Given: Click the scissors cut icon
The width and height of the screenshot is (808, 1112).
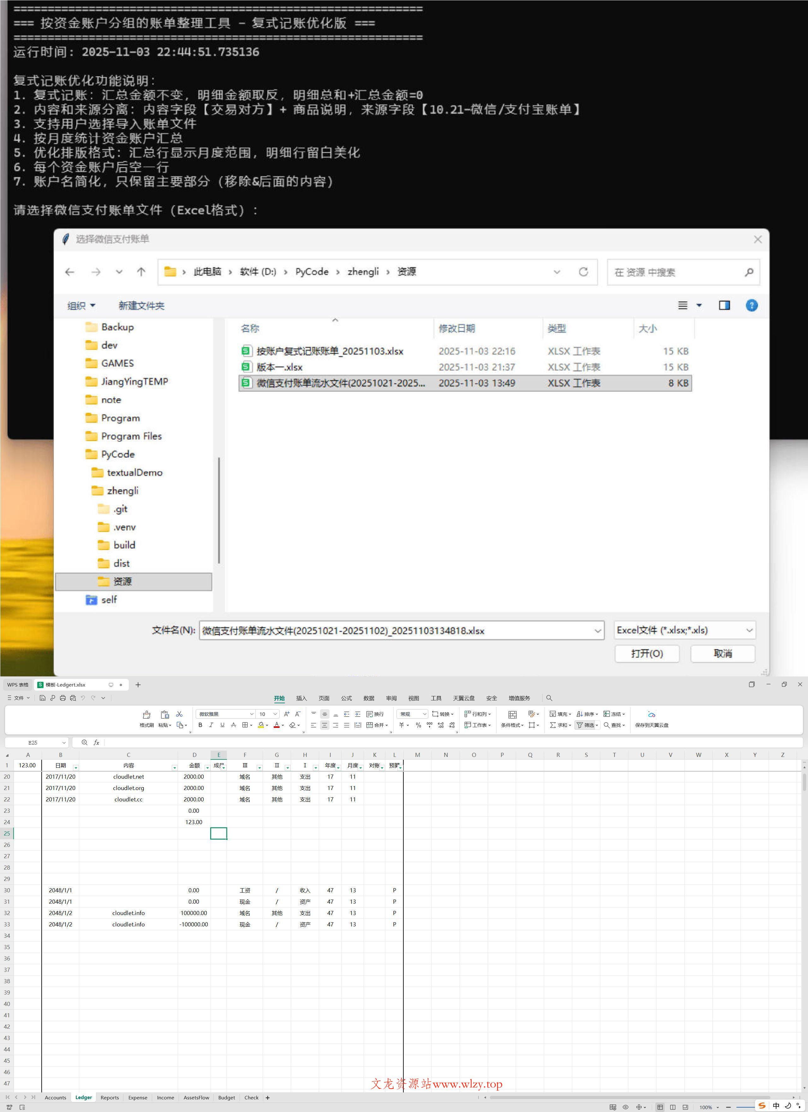Looking at the screenshot, I should (x=180, y=714).
